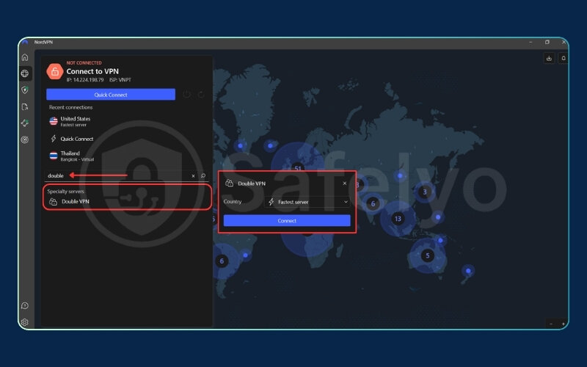Select Double VPN under Specialty servers

pyautogui.click(x=127, y=201)
